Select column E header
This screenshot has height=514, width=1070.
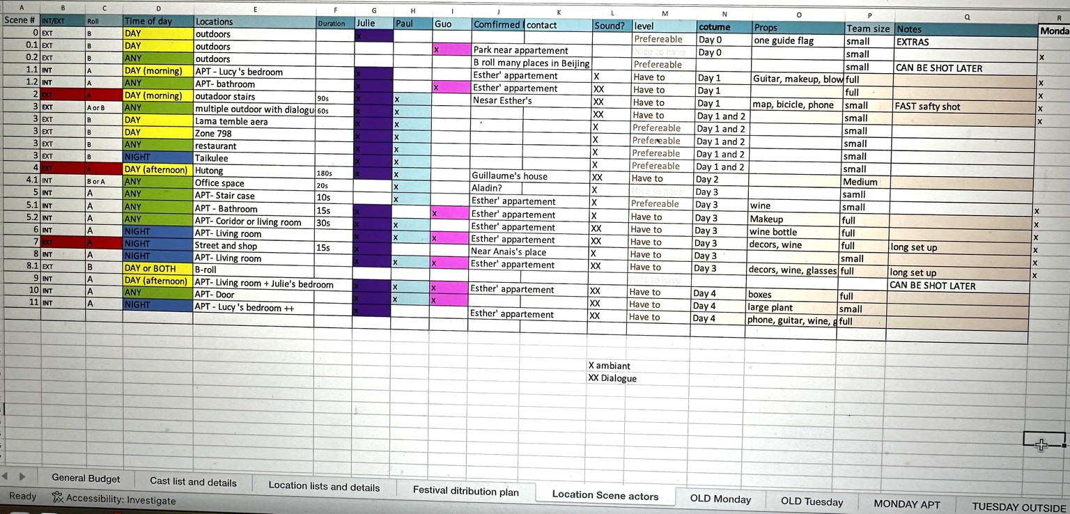[x=255, y=10]
